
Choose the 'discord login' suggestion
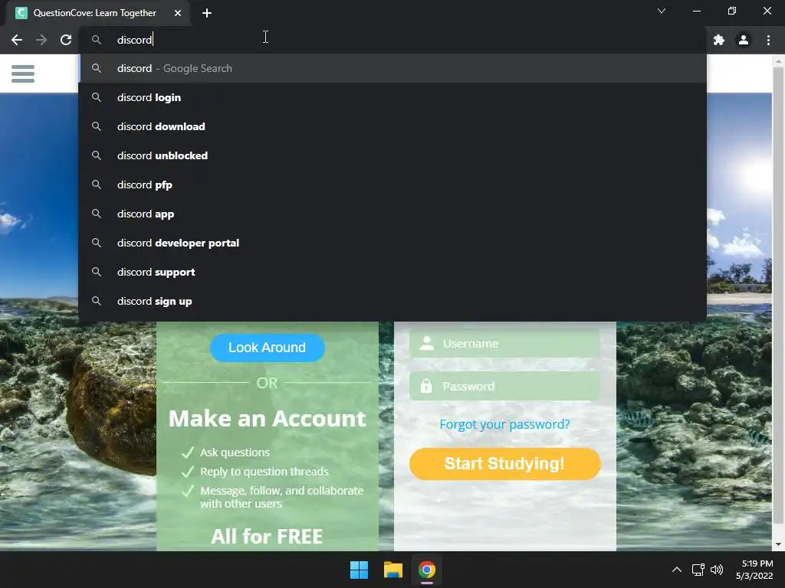[x=393, y=97]
